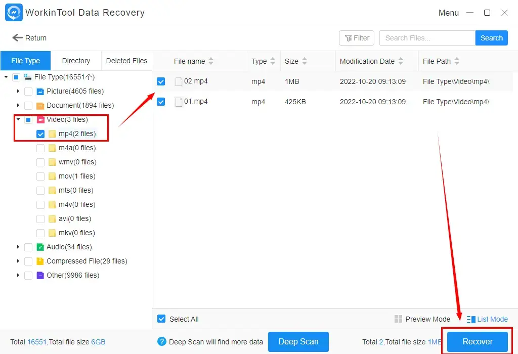Toggle the Select All checkbox
This screenshot has height=354, width=518.
(161, 319)
